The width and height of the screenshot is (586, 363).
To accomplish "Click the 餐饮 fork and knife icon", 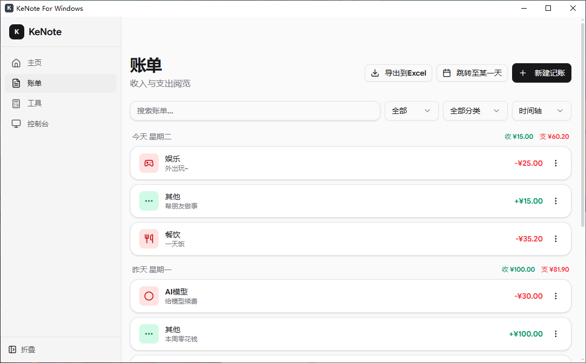I will point(149,239).
